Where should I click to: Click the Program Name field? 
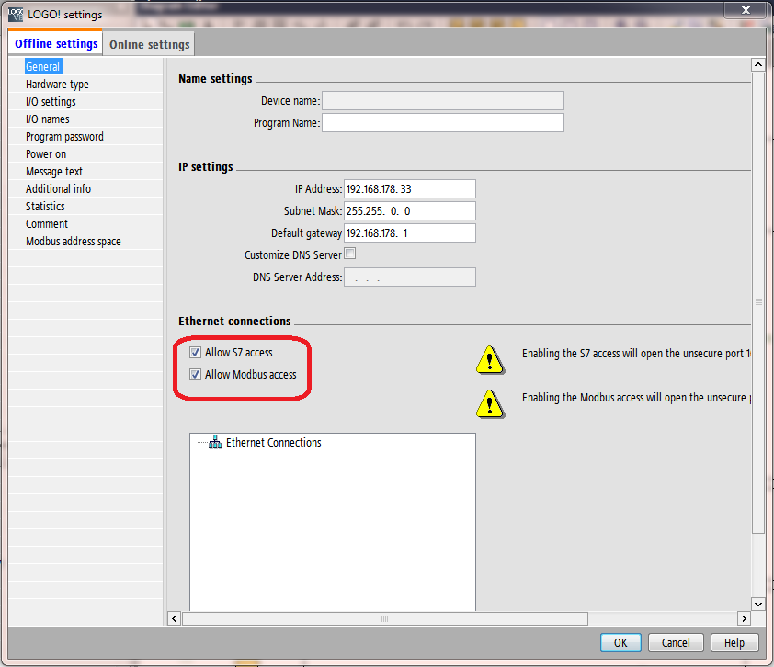tap(443, 123)
